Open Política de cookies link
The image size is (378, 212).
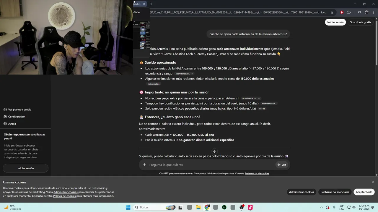click(64, 196)
